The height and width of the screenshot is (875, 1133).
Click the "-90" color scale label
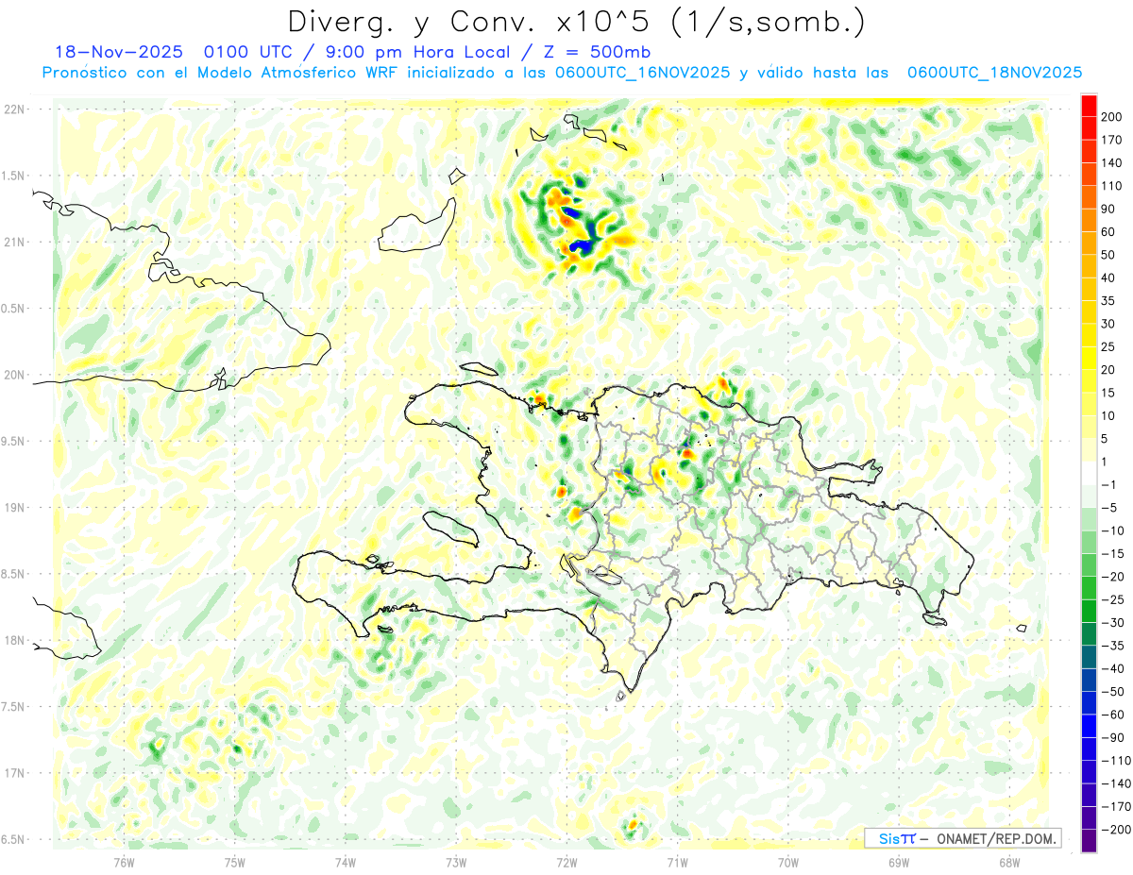(x=1111, y=737)
